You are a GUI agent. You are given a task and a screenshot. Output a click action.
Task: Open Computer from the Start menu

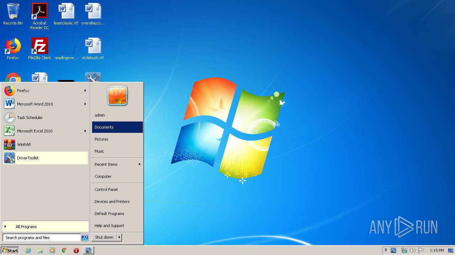pos(117,176)
